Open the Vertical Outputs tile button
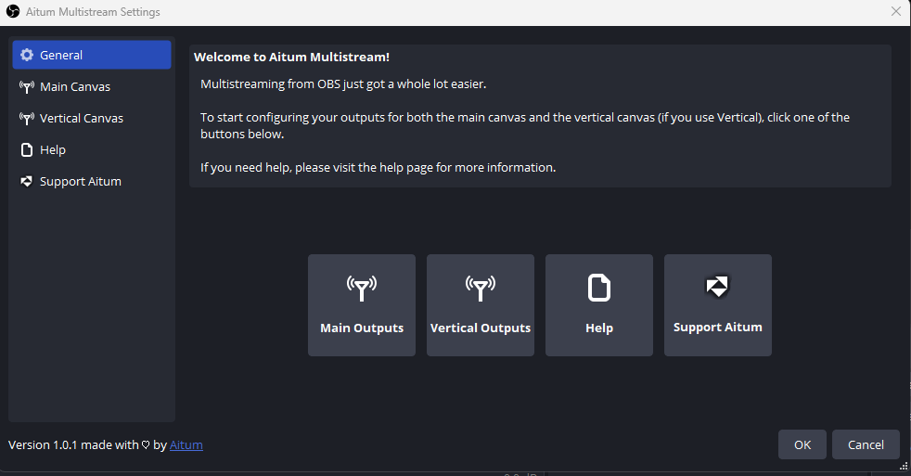 (x=480, y=305)
